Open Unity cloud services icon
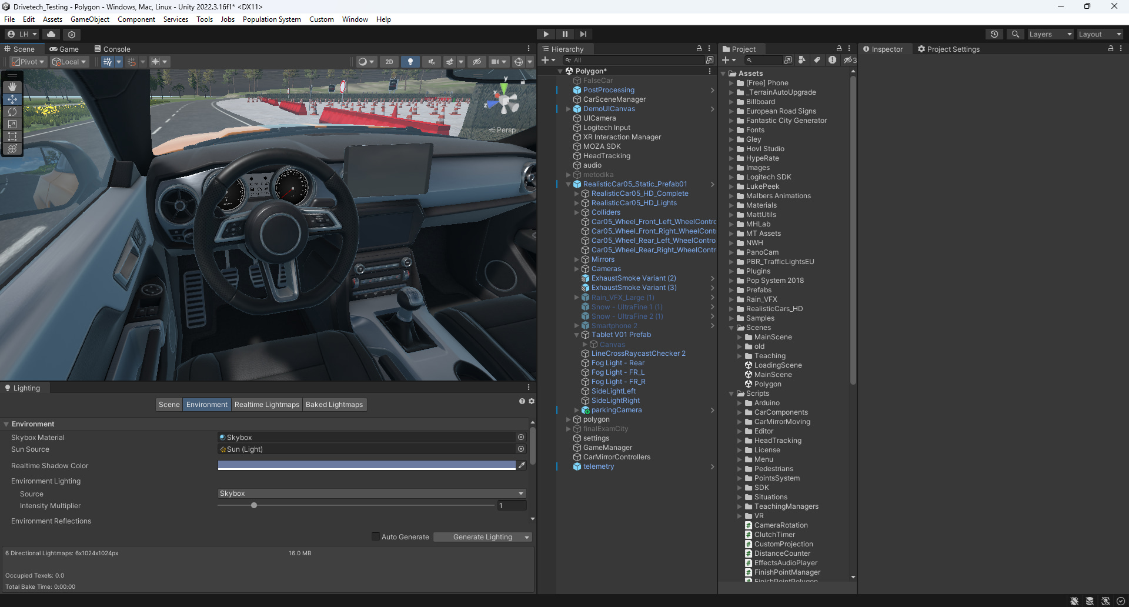1129x607 pixels. (x=51, y=34)
